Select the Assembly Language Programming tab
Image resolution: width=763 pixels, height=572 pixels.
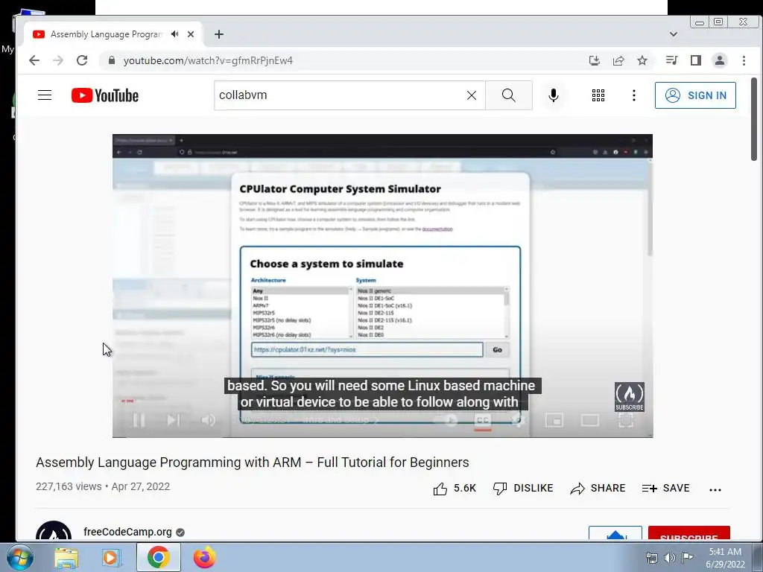106,34
